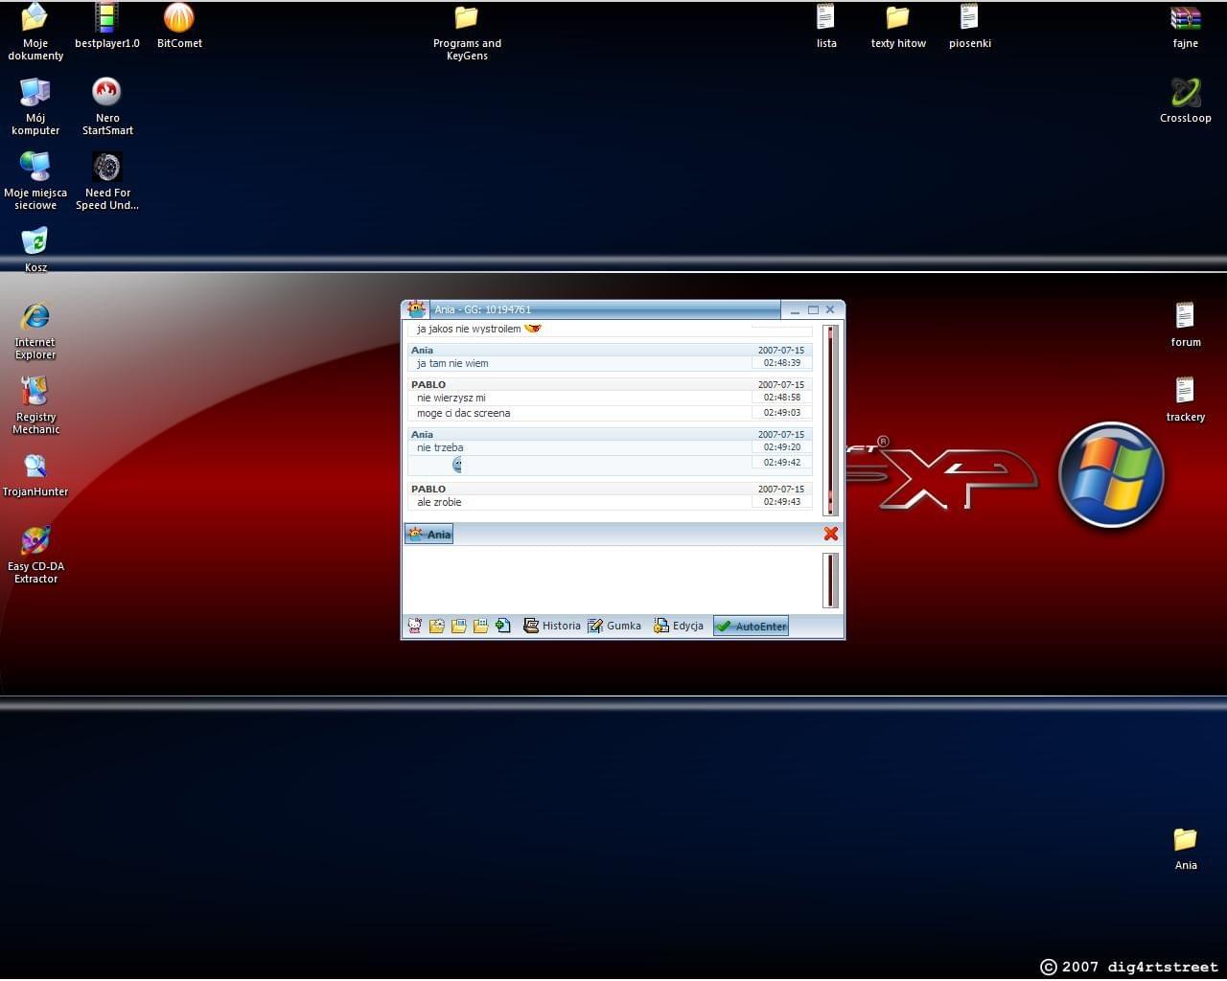
Task: Select the piosenki text file
Action: coord(970,26)
